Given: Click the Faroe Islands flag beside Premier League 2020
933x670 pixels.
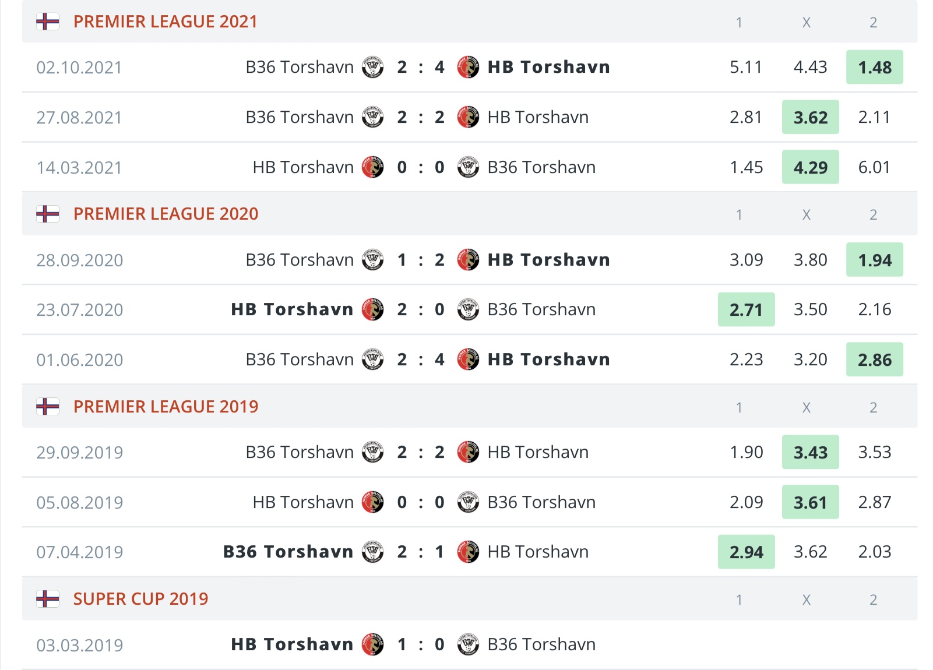Looking at the screenshot, I should coord(48,214).
